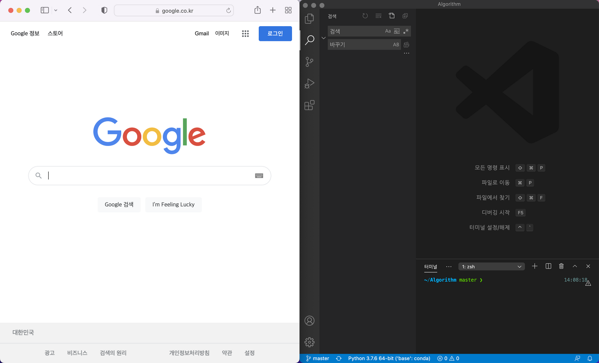Screen dimensions: 599x363
Task: Select the 터미널 panel tab
Action: coord(431,267)
